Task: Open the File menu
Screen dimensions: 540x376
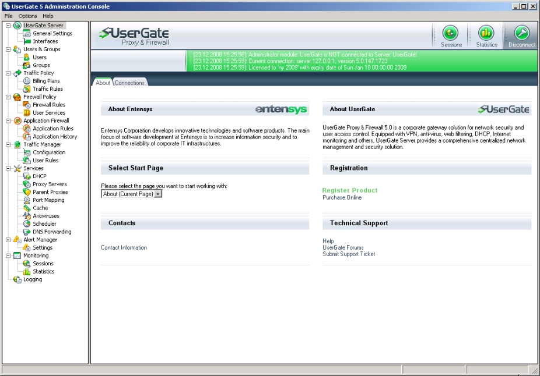Action: tap(8, 16)
